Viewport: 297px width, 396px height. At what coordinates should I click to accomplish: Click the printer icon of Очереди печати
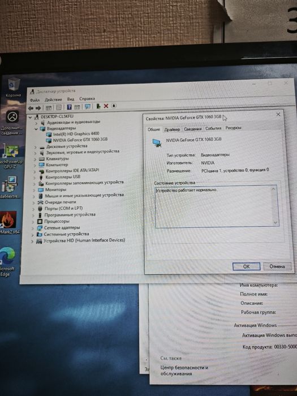(40, 203)
